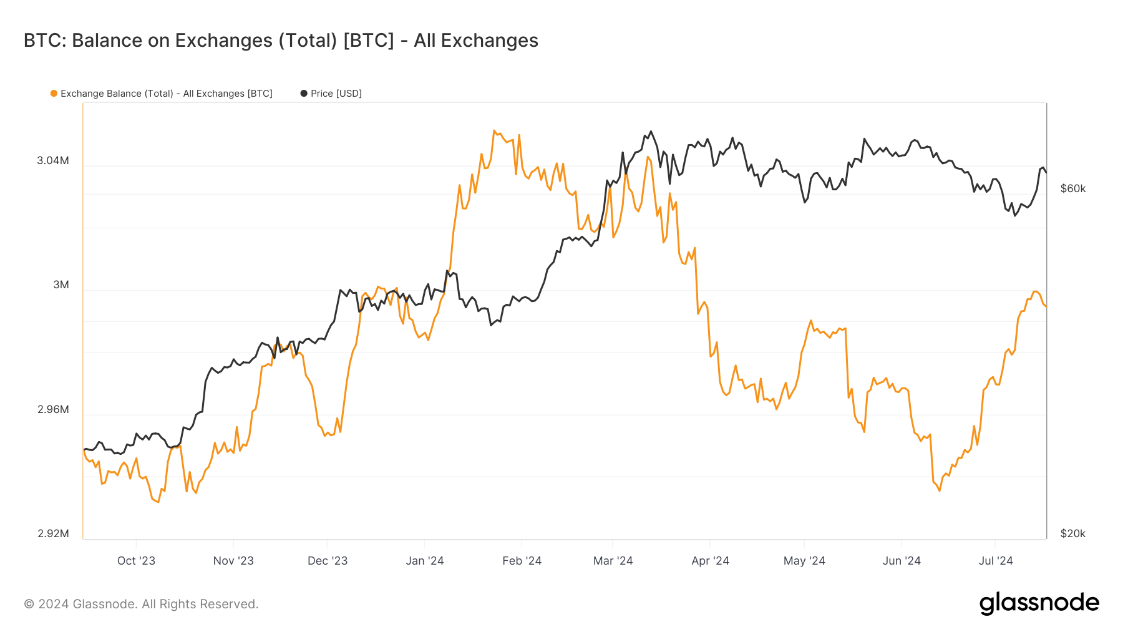This screenshot has height=632, width=1123.
Task: Select the Dec '23 x-axis label
Action: coord(328,561)
